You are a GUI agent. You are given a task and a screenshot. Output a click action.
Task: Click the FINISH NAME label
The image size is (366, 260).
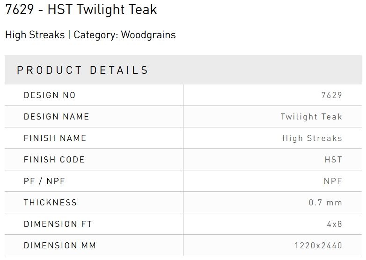click(55, 138)
